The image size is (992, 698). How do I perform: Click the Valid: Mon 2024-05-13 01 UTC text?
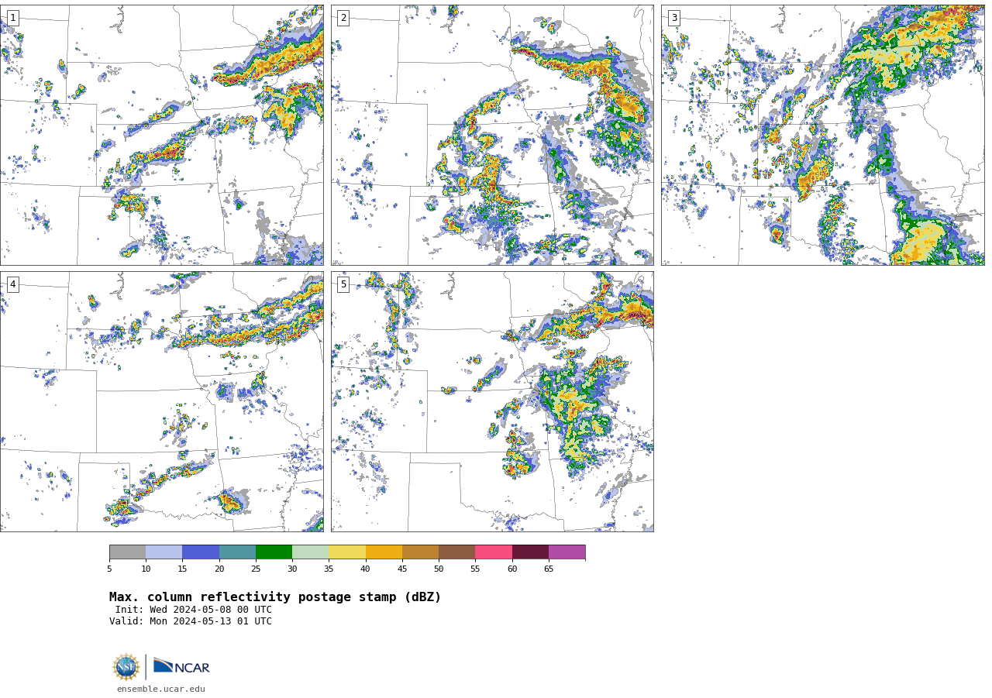click(191, 621)
